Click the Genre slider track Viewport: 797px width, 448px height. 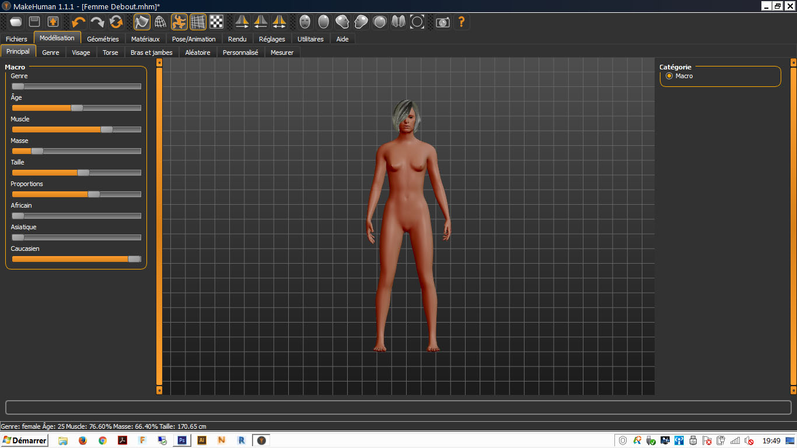pyautogui.click(x=76, y=86)
